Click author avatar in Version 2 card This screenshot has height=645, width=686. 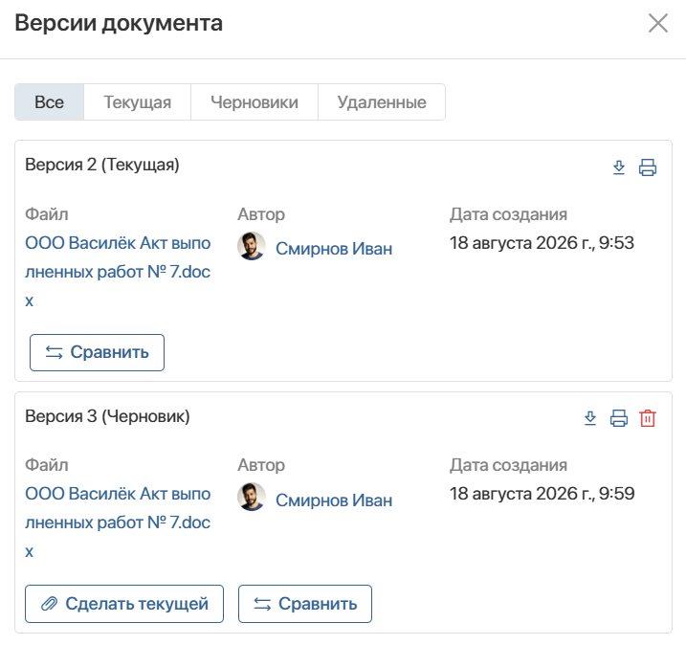click(x=252, y=246)
